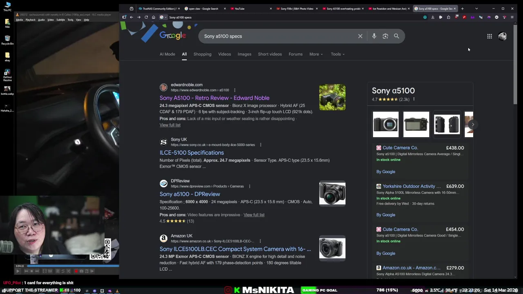
Task: Open options for Sony UK result
Action: point(261,145)
